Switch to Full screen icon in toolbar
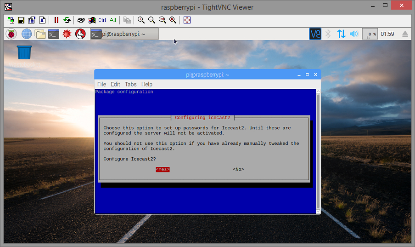Viewport: 415px width, 247px height. pos(187,20)
